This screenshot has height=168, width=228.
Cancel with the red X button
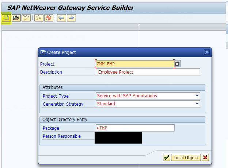[205, 157]
